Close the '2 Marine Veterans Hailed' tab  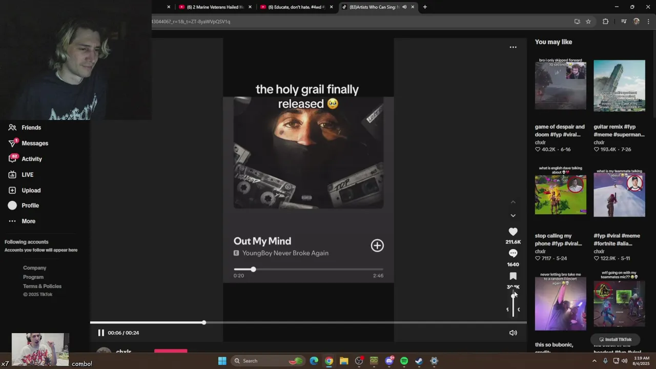pyautogui.click(x=250, y=7)
